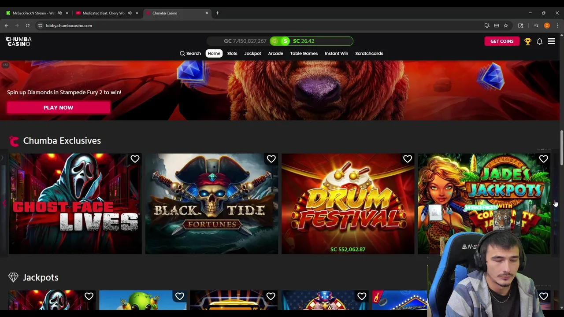Switch to Gold Coins with G toggle
Image resolution: width=564 pixels, height=317 pixels.
point(275,41)
